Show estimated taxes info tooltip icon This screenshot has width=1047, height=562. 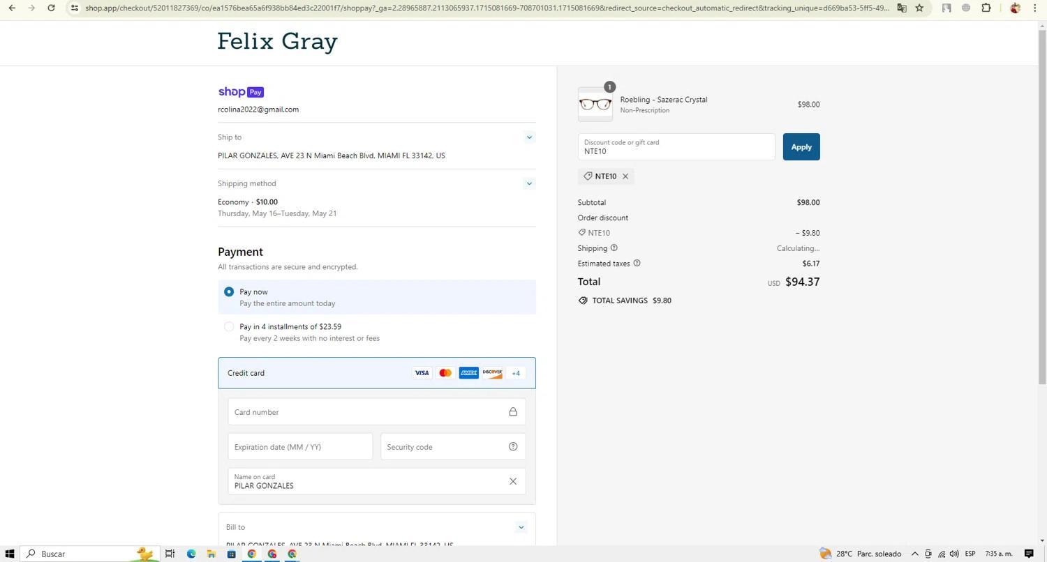point(637,263)
